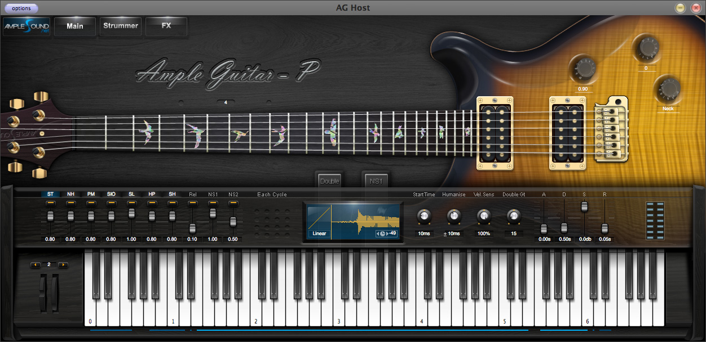This screenshot has height=342, width=706.
Task: Toggle the orange light under ST
Action: pyautogui.click(x=50, y=202)
